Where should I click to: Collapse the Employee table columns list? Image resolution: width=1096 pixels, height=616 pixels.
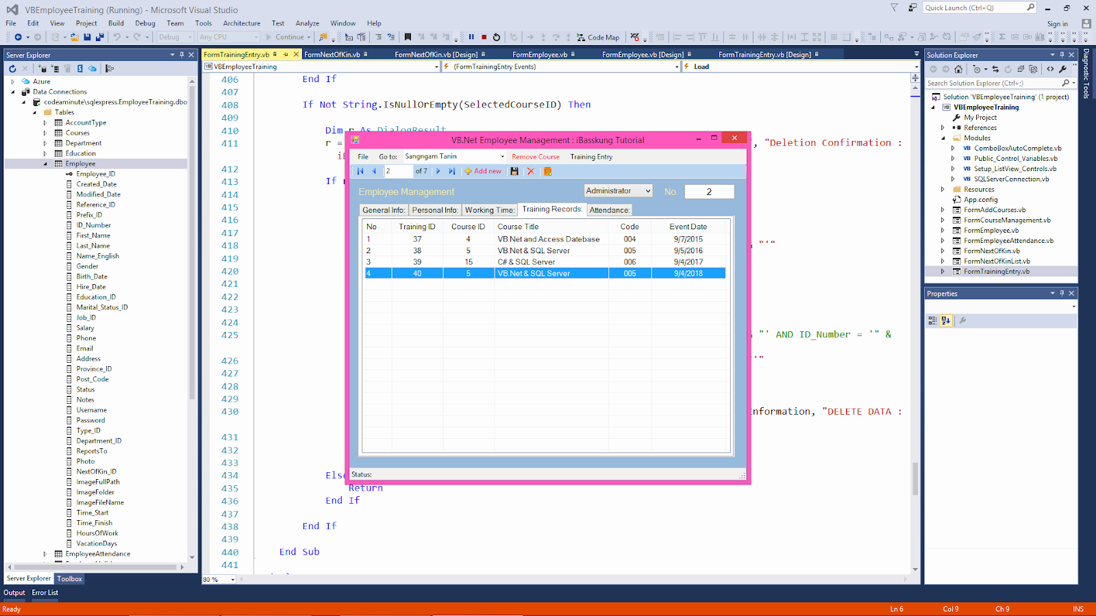45,164
